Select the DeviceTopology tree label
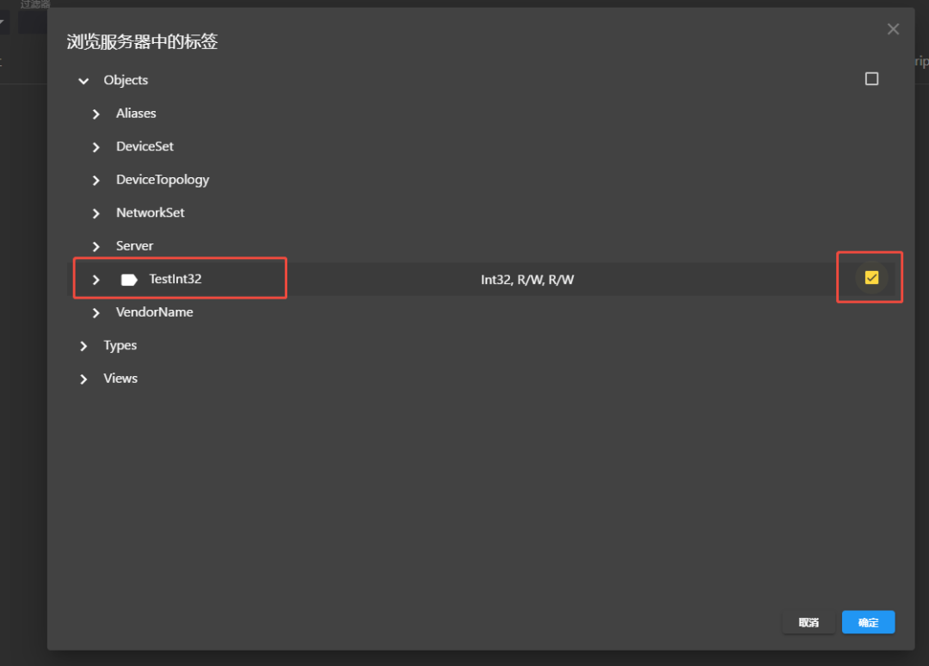 click(x=163, y=180)
